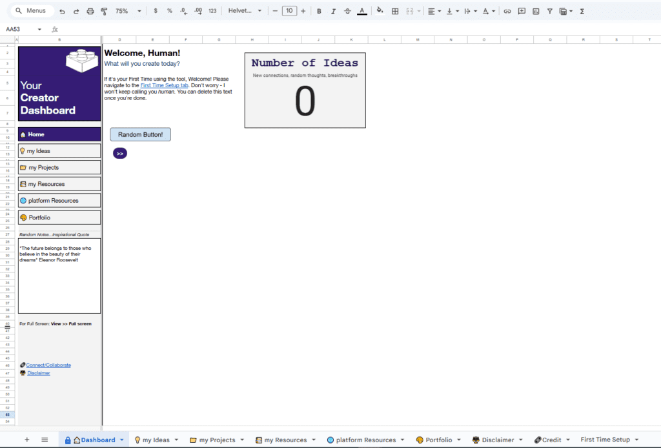Click the purple >> arrow button
The height and width of the screenshot is (448, 661).
119,154
